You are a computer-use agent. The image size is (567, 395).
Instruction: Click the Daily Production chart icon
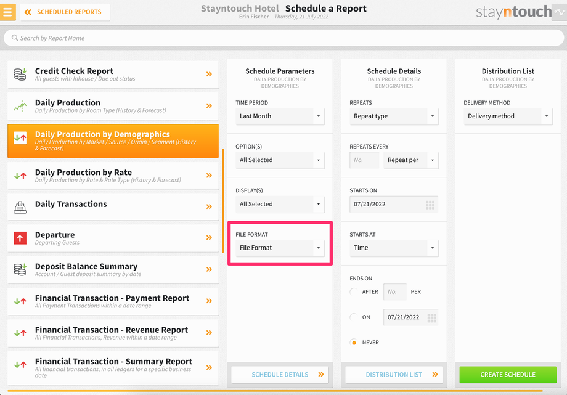20,106
